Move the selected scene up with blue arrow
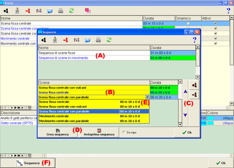Screen dimensions: 234x168 click(x=185, y=92)
